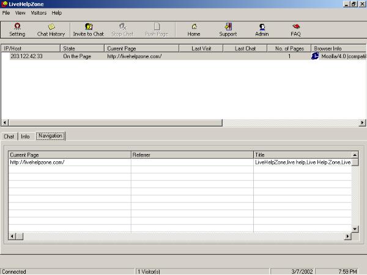Image resolution: width=367 pixels, height=275 pixels.
Task: Click the Internet Explorer browser icon in visitor row
Action: 315,56
